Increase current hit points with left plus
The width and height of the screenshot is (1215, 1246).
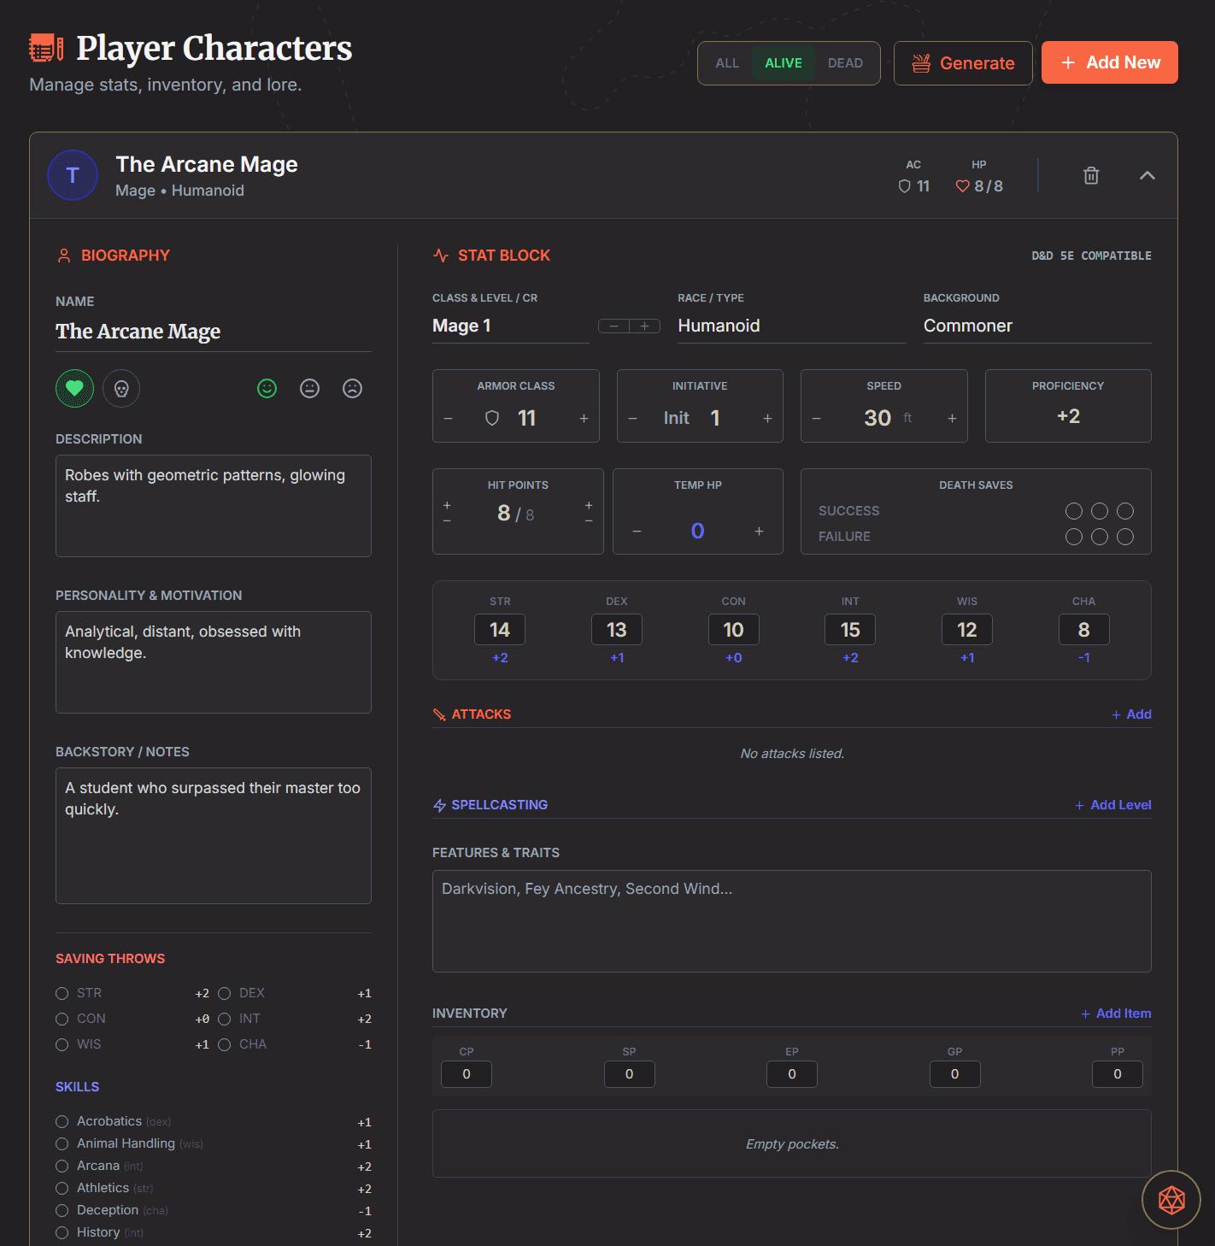pos(447,506)
